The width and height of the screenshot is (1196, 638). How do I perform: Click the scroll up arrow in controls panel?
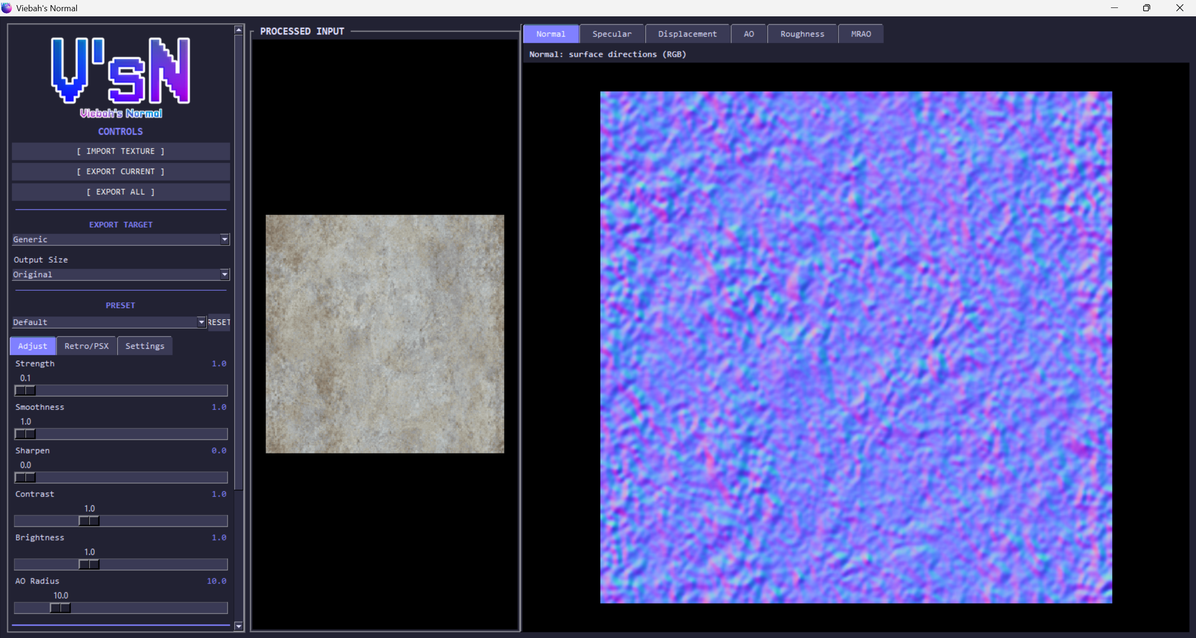pyautogui.click(x=238, y=30)
